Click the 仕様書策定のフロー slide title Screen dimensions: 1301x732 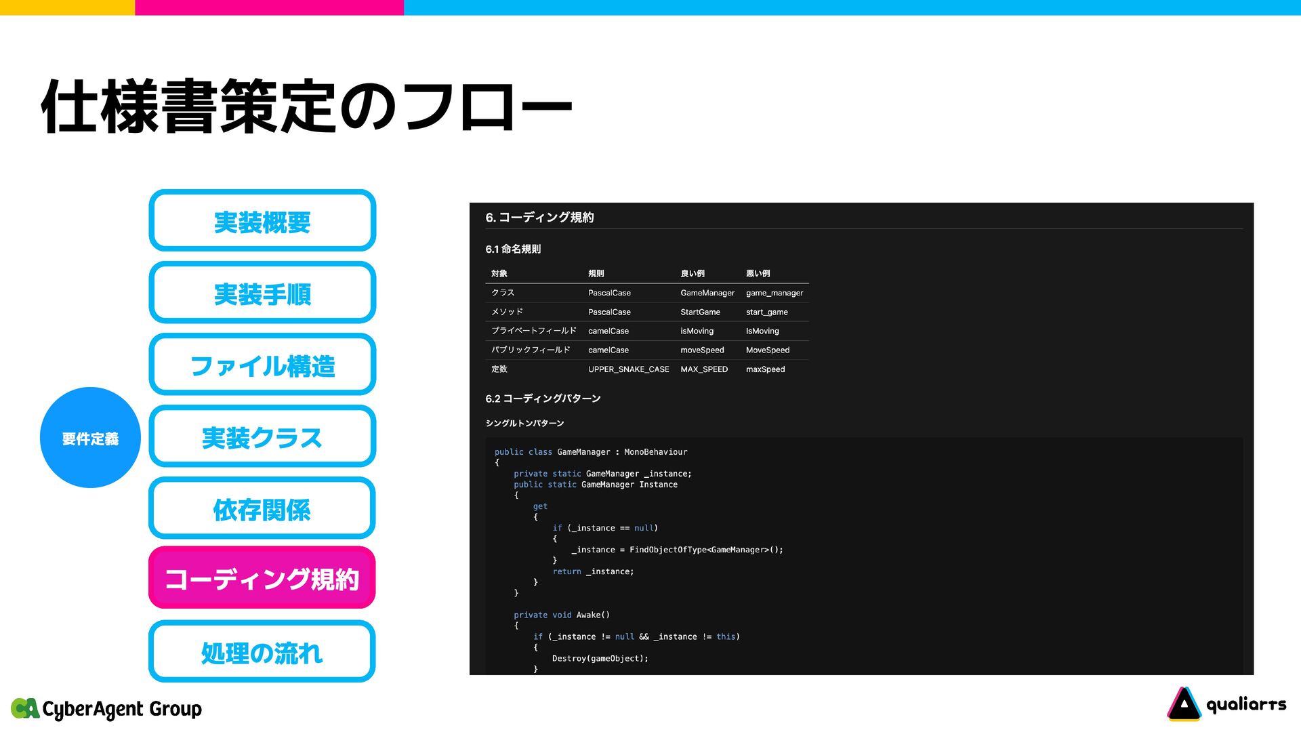pyautogui.click(x=306, y=107)
